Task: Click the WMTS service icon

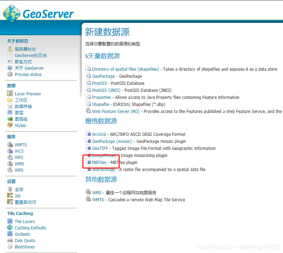Action: [x=10, y=145]
